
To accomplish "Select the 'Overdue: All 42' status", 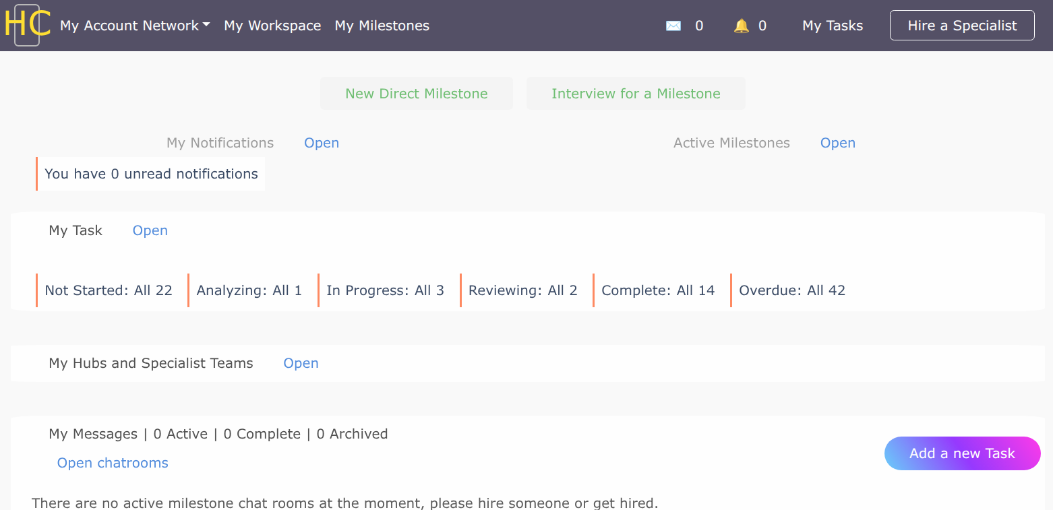I will [x=791, y=290].
